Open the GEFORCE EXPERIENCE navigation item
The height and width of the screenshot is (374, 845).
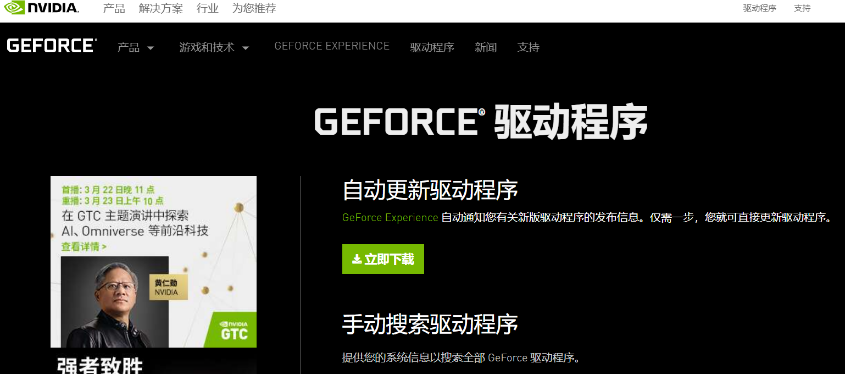(332, 46)
